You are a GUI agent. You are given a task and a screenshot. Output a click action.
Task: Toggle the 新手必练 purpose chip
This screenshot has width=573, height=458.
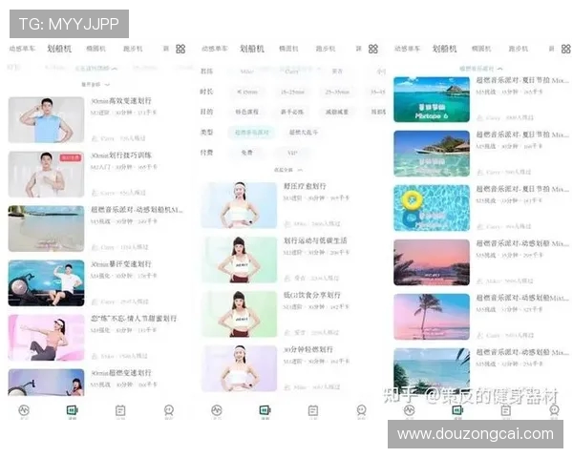tap(292, 112)
